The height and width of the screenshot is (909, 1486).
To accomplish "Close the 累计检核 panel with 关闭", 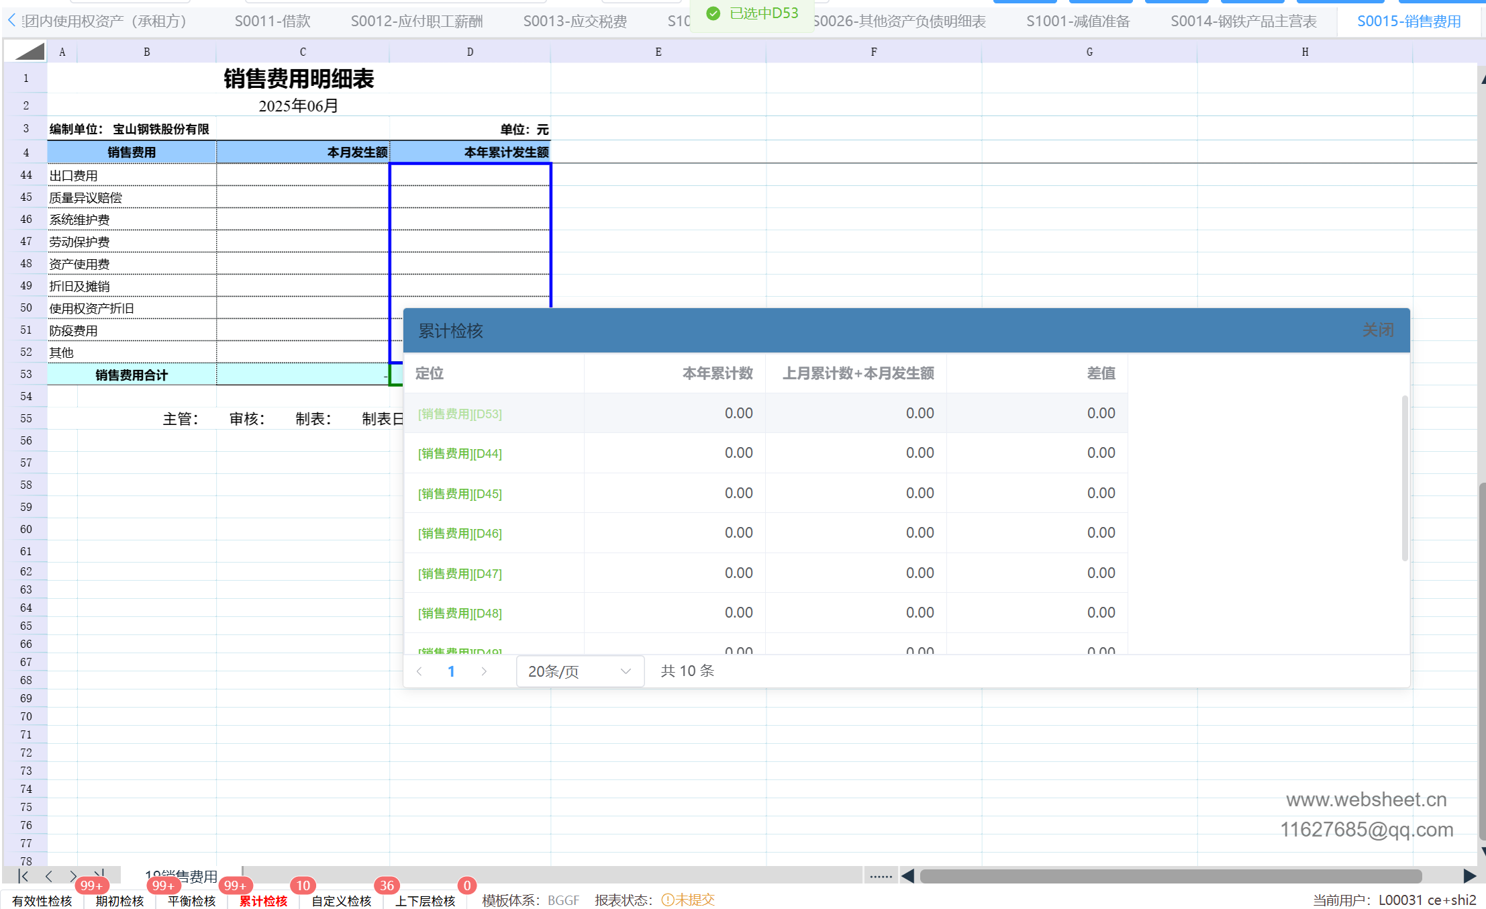I will [1377, 330].
